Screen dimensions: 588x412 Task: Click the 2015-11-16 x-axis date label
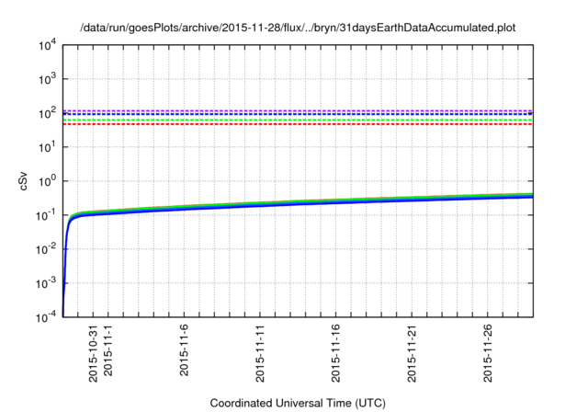pos(335,354)
